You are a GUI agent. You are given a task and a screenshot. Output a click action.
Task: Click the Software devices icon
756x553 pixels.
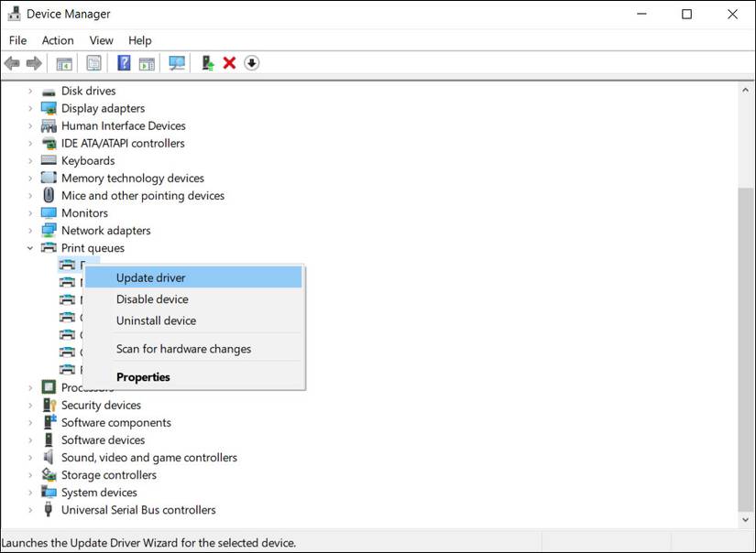click(49, 439)
